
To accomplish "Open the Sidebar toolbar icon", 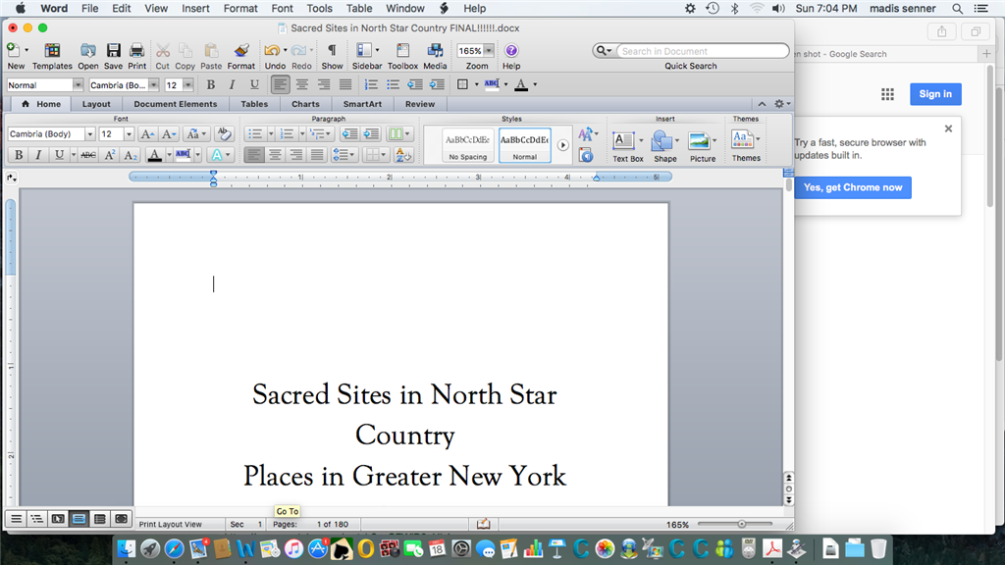I will click(364, 51).
